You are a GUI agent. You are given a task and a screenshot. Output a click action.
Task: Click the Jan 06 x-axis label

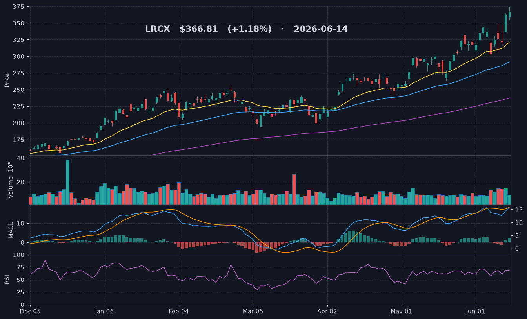[104, 312]
